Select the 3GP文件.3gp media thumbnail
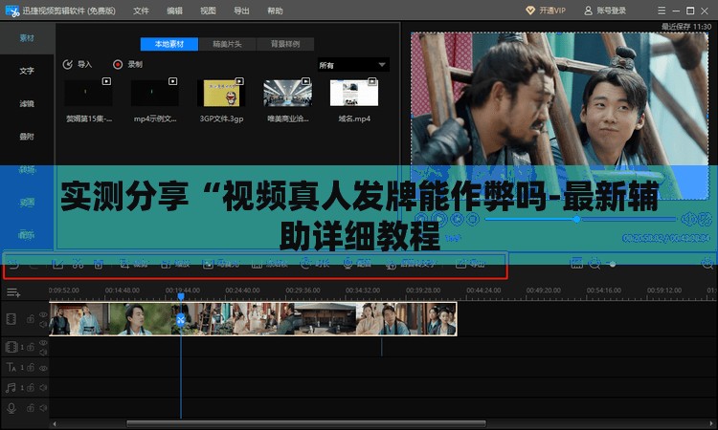The image size is (718, 430). click(x=221, y=94)
